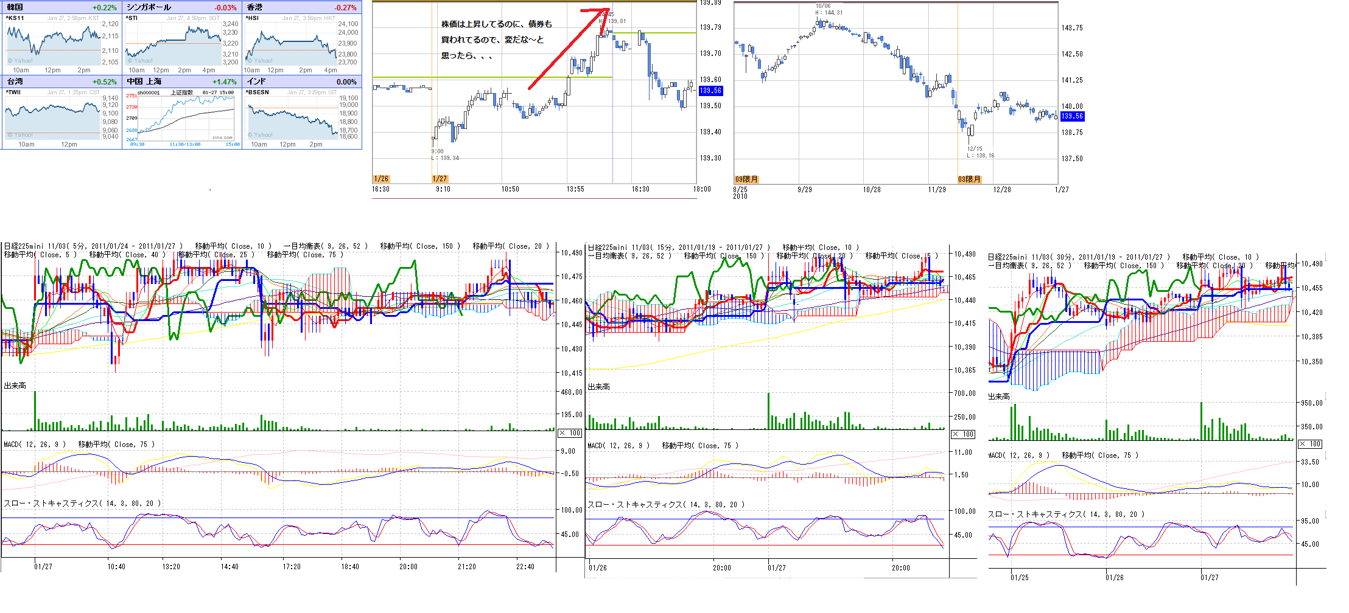Click the 03限月 contract month marker
Image resolution: width=1349 pixels, height=613 pixels.
tap(969, 179)
